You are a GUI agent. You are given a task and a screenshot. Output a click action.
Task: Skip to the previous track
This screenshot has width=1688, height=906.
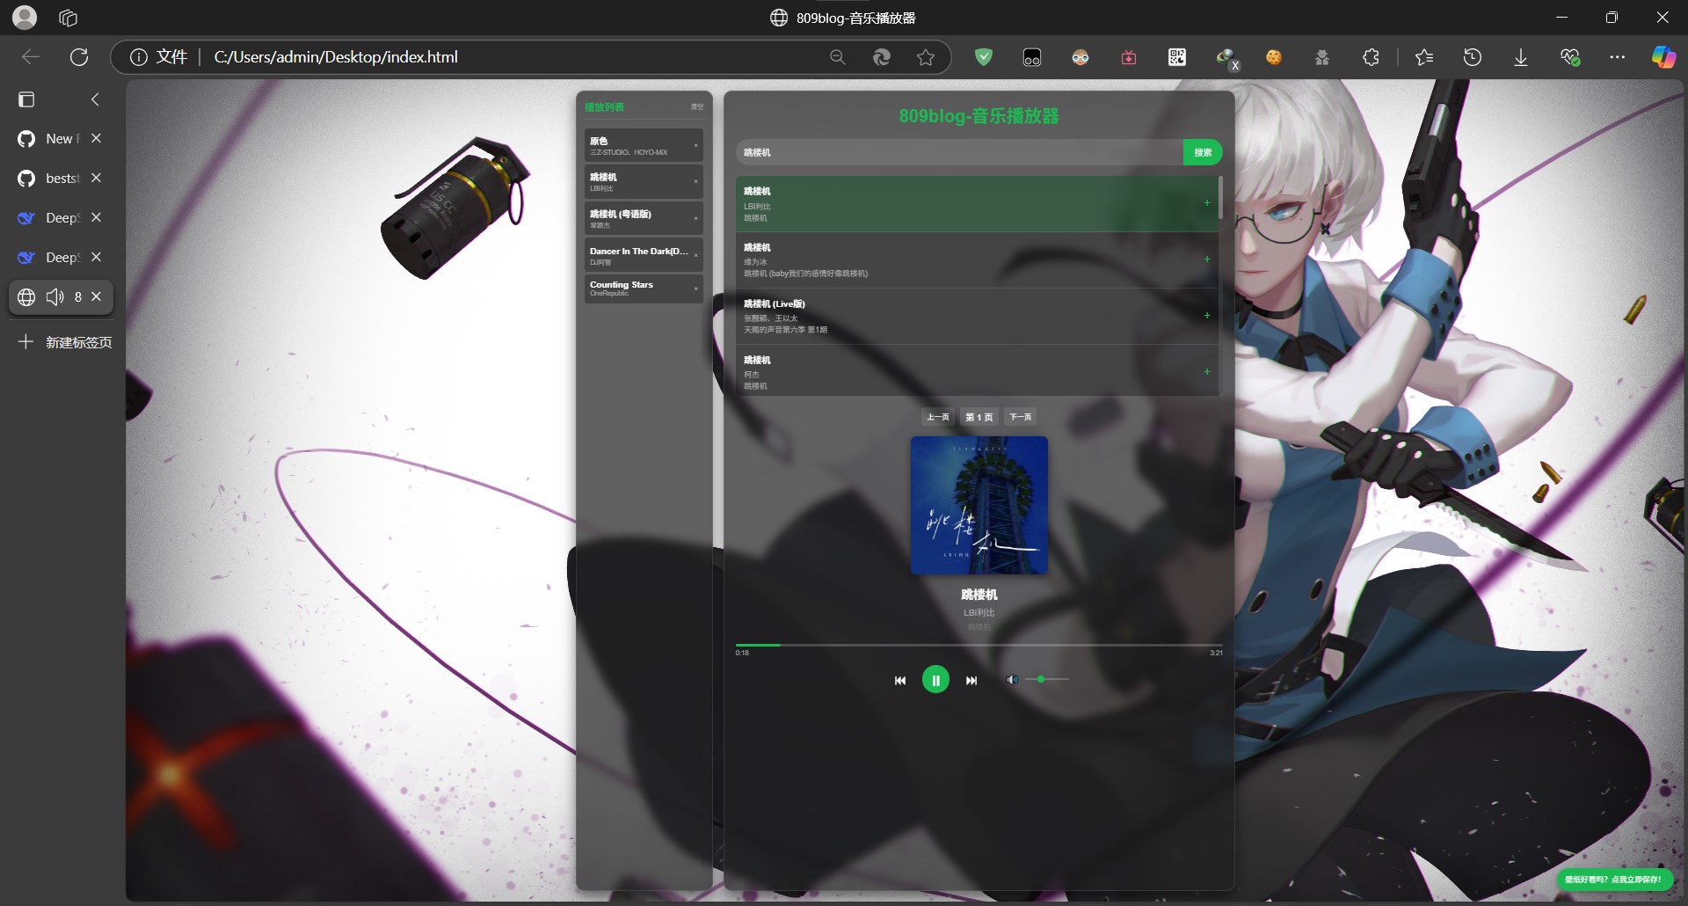pyautogui.click(x=900, y=681)
